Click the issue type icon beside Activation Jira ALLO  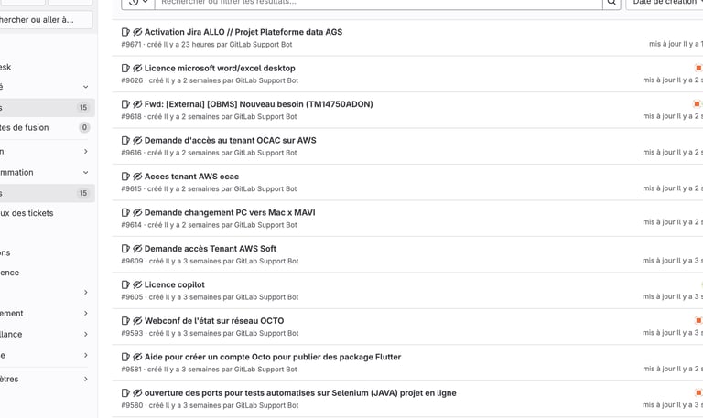pyautogui.click(x=125, y=32)
